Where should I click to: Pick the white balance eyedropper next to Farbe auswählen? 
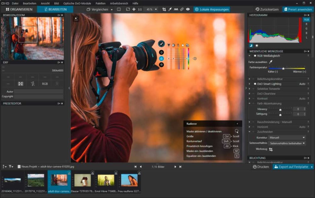[x=271, y=62]
